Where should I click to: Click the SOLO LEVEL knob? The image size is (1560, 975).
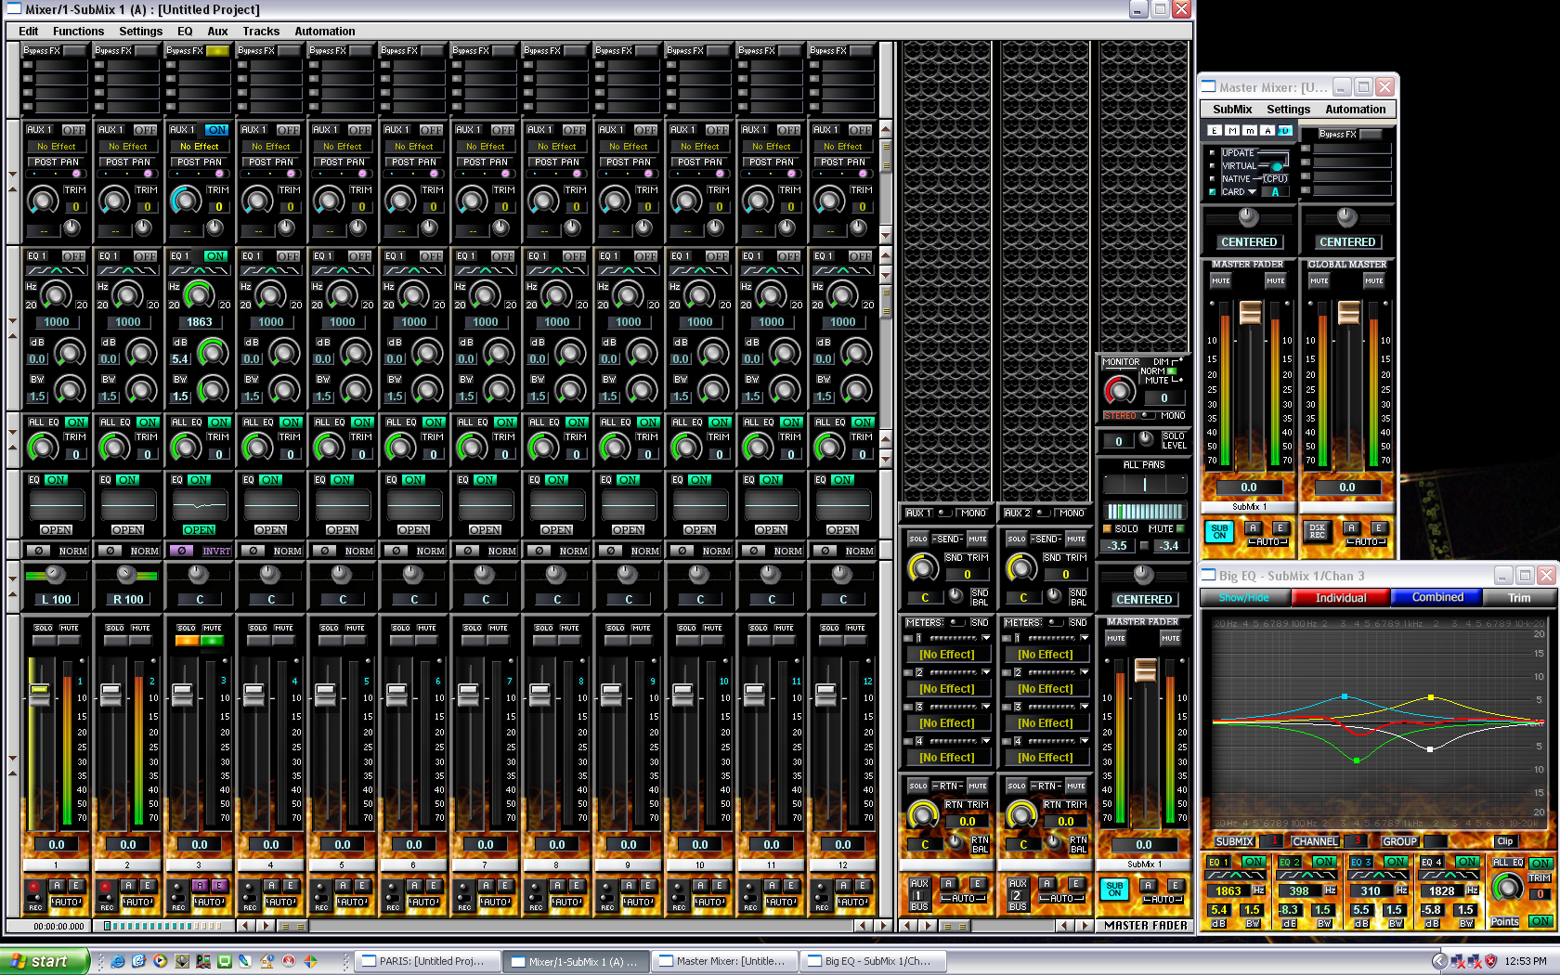coord(1146,438)
